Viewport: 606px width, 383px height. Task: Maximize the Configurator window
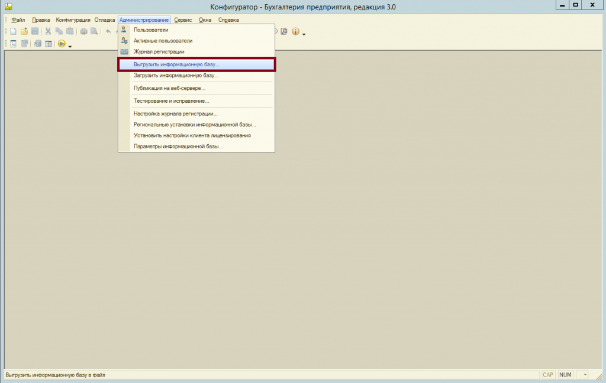(575, 5)
